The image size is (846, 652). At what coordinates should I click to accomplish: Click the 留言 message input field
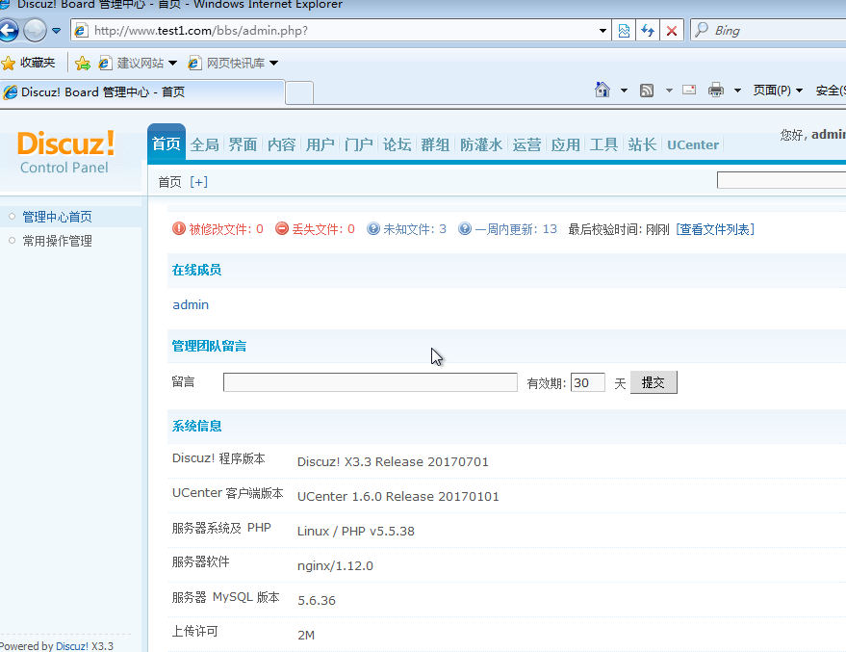point(371,382)
